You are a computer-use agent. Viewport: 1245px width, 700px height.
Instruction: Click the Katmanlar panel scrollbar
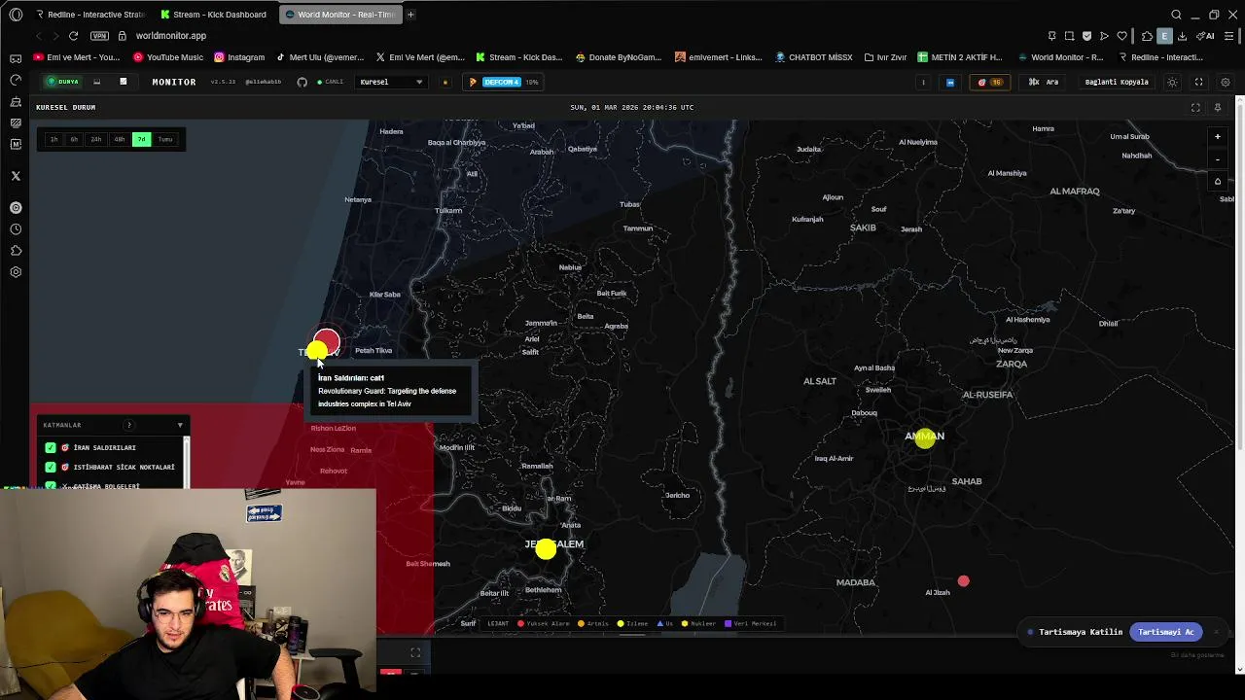[x=186, y=462]
